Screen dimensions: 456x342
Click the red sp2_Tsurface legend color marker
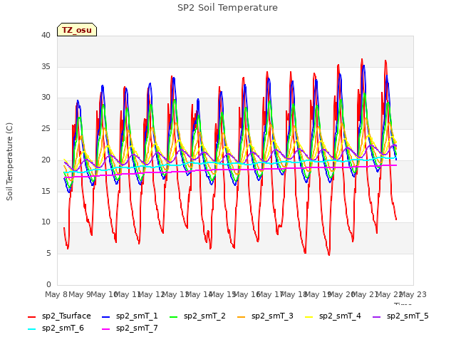(31, 316)
